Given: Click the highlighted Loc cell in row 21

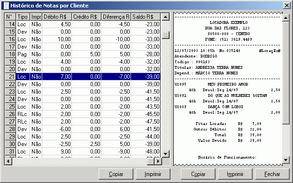Looking at the screenshot, I should point(23,77).
